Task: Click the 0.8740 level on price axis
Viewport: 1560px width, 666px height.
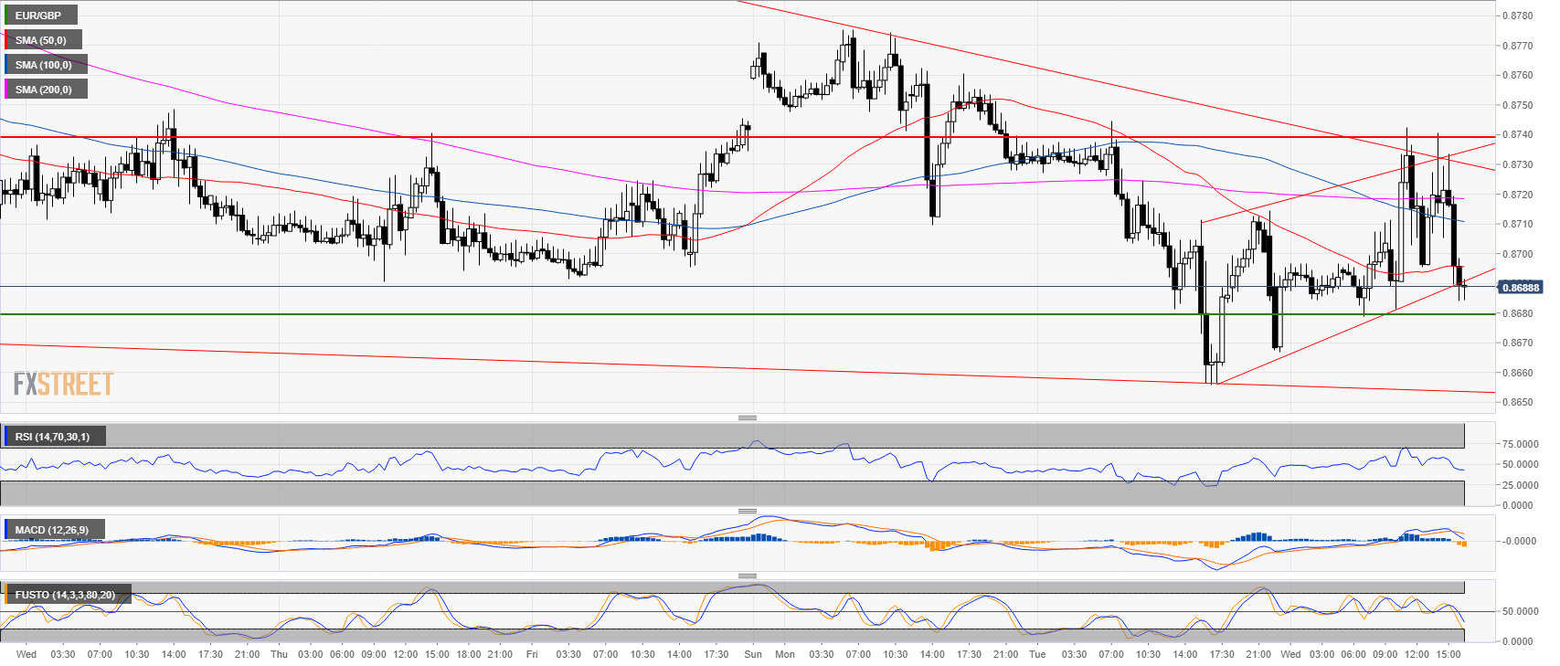Action: tap(1518, 134)
